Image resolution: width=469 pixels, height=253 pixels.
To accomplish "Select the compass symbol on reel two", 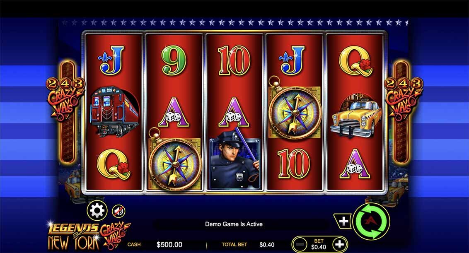I will 174,161.
